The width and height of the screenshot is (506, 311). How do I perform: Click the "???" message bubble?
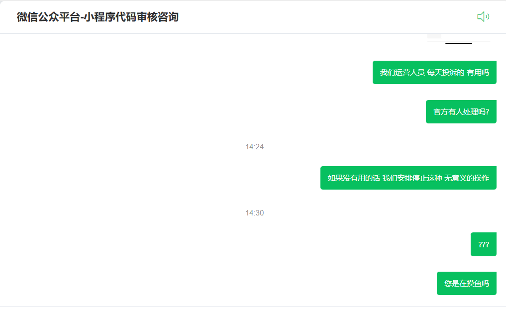coord(484,244)
